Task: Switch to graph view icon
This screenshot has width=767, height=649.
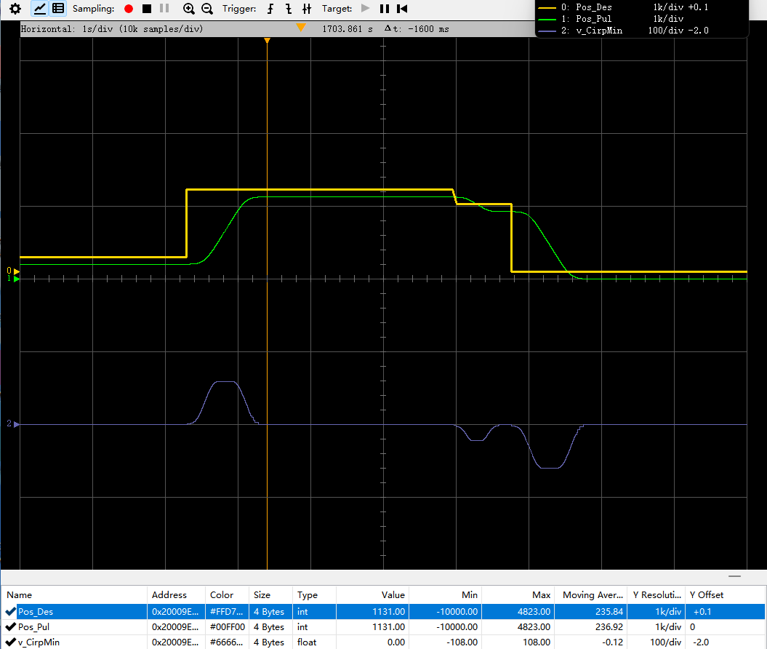Action: tap(39, 8)
